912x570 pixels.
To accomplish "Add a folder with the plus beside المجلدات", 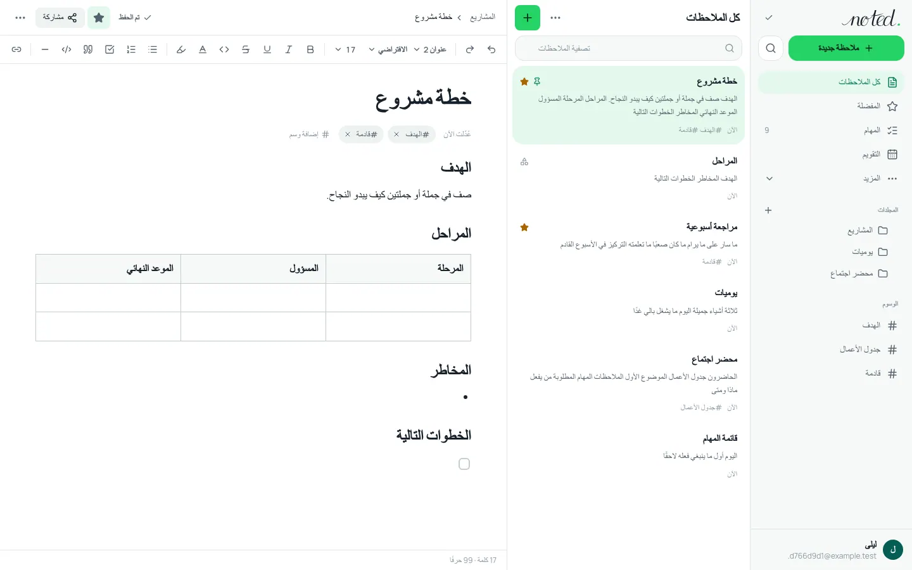I will click(768, 210).
